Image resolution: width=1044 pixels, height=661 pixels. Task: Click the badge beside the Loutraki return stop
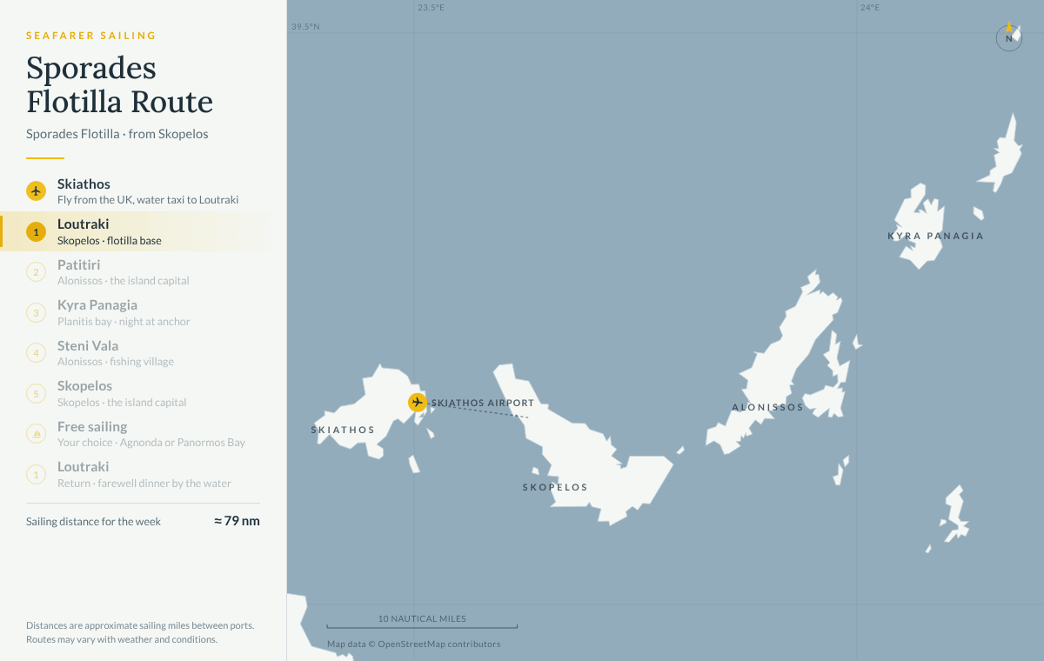coord(36,474)
